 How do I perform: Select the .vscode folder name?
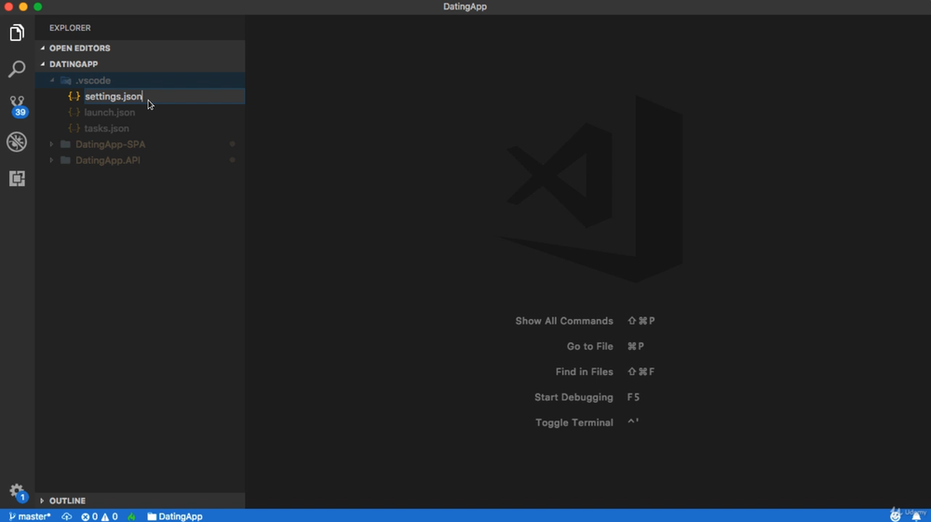point(93,80)
